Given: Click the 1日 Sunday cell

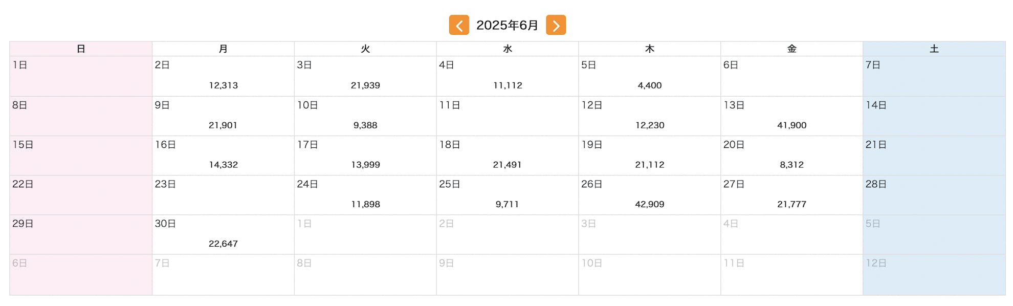Looking at the screenshot, I should click(x=81, y=76).
